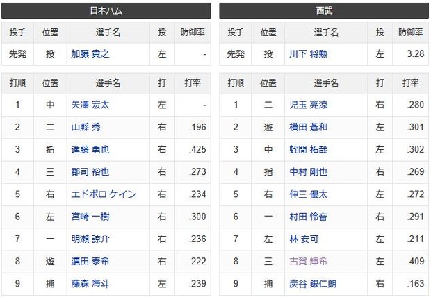Click the 矢澤 宏太 player name

[x=90, y=105]
